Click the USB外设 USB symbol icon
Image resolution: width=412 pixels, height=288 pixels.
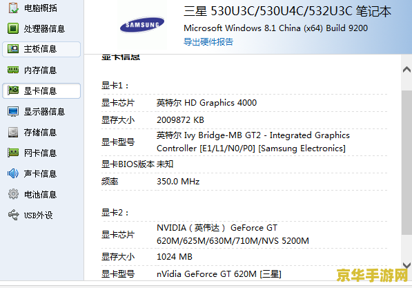(x=13, y=215)
